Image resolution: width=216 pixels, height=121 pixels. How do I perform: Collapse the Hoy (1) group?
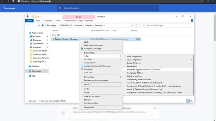(51, 35)
